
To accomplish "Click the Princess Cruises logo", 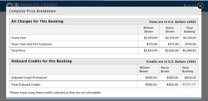I will [x=32, y=5].
